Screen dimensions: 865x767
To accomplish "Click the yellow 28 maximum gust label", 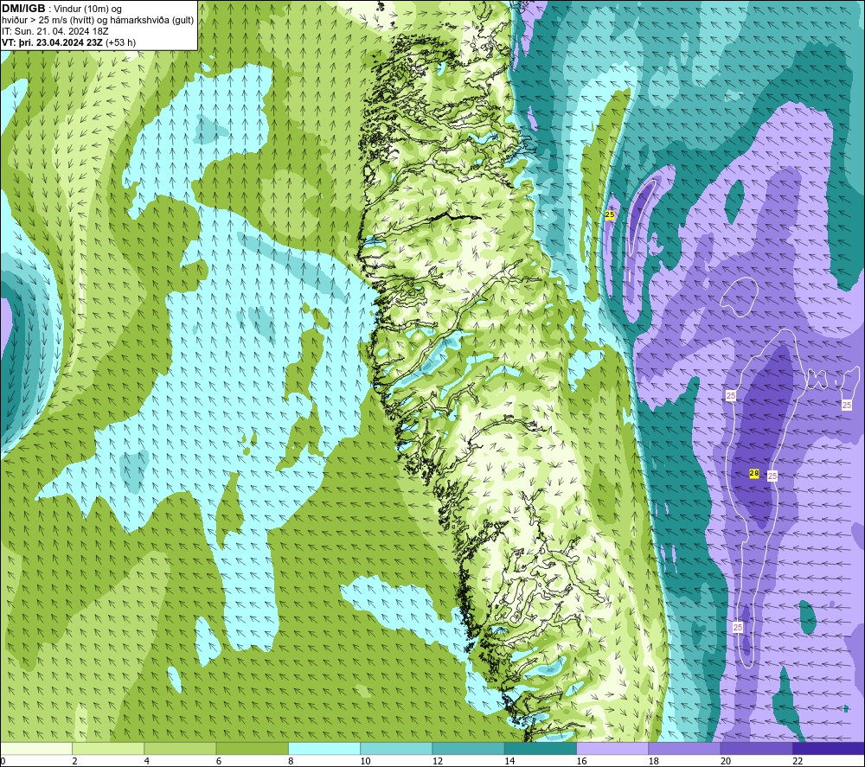I will point(754,473).
